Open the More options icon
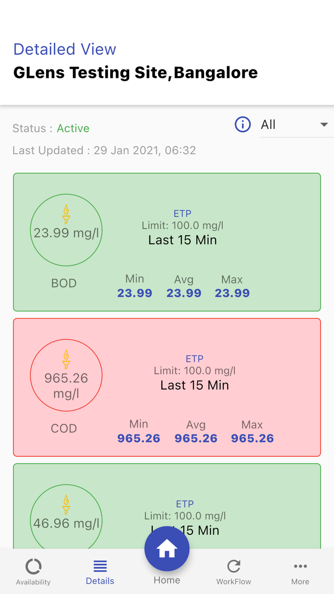Viewport: 334px width, 594px height. point(300,566)
